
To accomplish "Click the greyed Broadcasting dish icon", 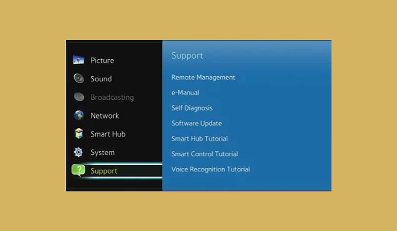I will (79, 97).
